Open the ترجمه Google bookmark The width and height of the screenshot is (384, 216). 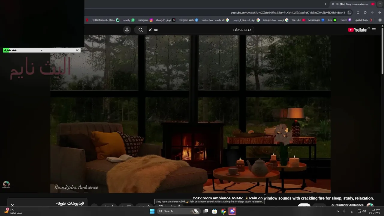[276, 20]
